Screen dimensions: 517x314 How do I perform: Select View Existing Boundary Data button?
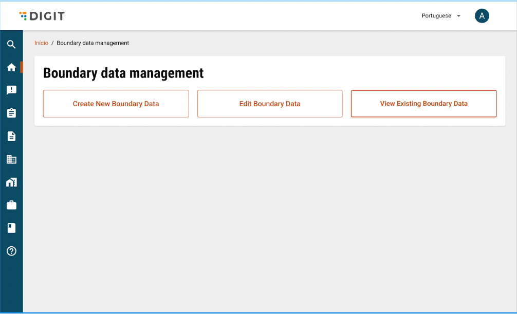coord(423,104)
